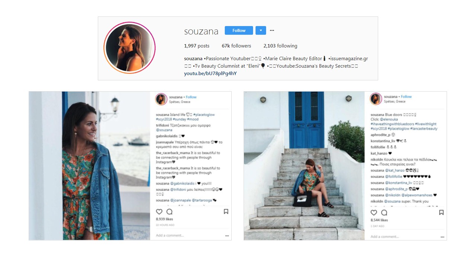Open #placetoglow hashtag in left post caption

pos(203,115)
